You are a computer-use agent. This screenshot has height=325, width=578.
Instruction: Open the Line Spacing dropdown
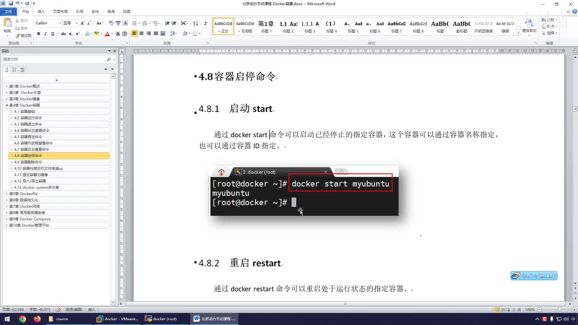click(172, 34)
